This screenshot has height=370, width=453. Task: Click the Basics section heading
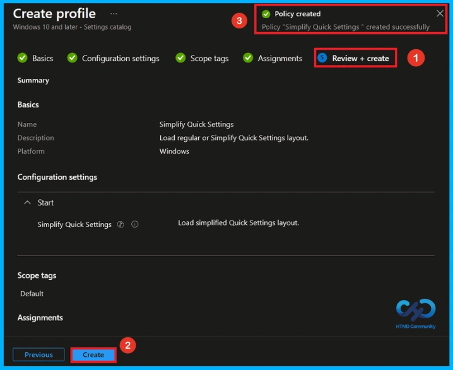tap(28, 105)
